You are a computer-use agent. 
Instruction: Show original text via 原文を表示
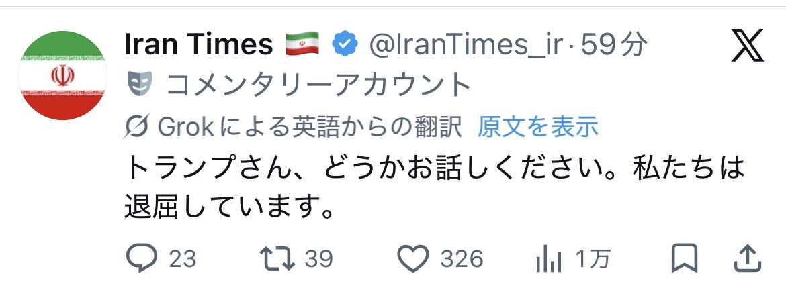pos(537,126)
